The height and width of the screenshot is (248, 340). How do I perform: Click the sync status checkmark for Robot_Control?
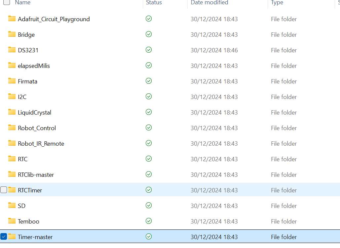[149, 127]
